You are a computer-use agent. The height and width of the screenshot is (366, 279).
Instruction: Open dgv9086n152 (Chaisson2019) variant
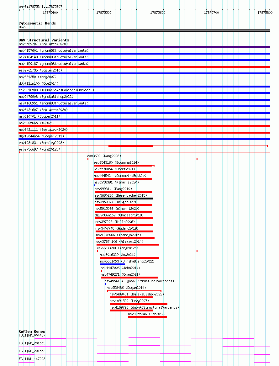click(119, 215)
